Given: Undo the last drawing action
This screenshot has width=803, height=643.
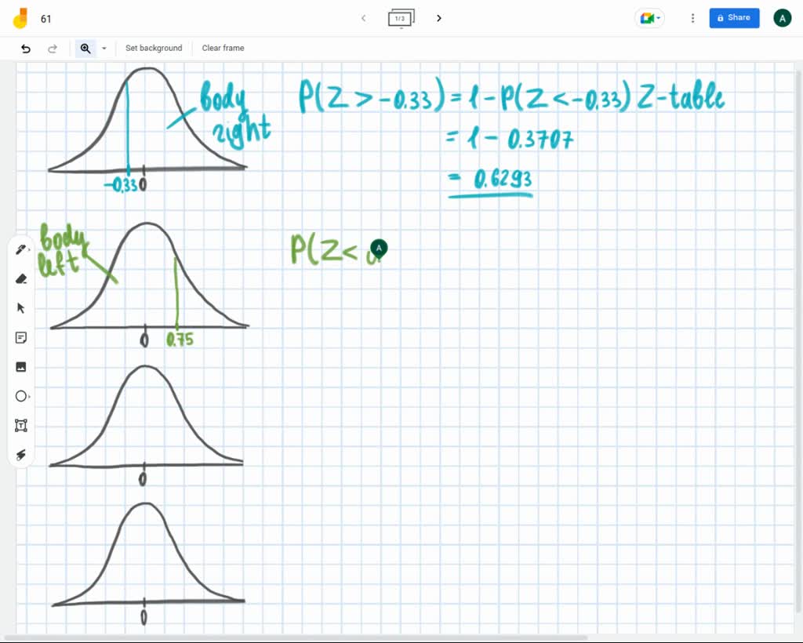Looking at the screenshot, I should point(25,48).
